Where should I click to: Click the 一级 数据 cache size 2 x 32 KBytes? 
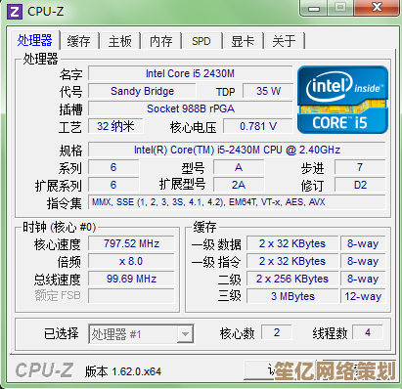click(292, 243)
